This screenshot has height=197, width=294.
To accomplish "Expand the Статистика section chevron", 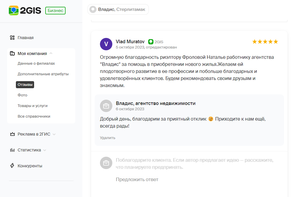I will point(45,150).
